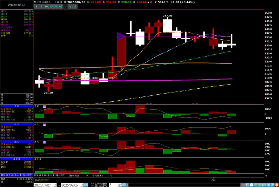Select the KEN strategy blue label at bottom-left
The image size is (279, 187).
17,175
